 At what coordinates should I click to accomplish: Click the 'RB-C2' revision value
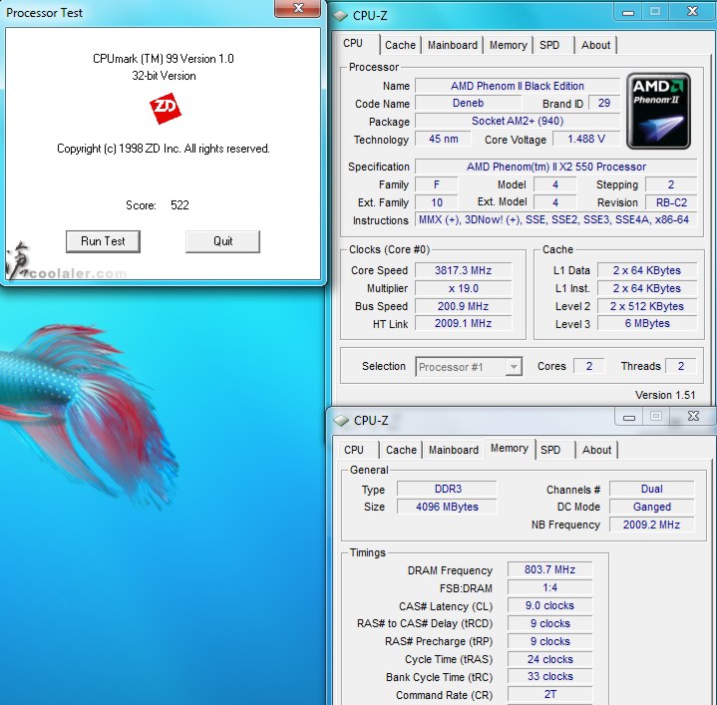671,202
